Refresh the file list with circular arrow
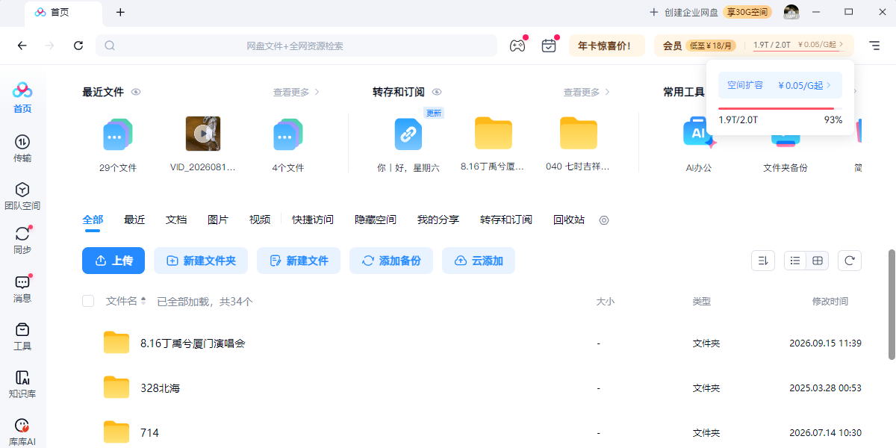Image resolution: width=896 pixels, height=448 pixels. 850,261
